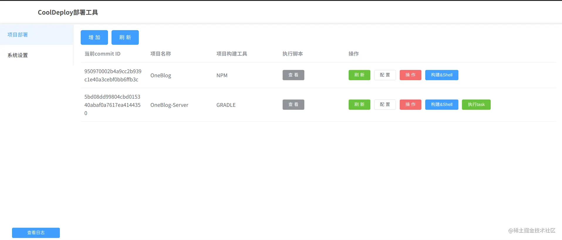562x240 pixels.
Task: Click the CoolDeploy部署工具 header title
Action: coord(68,12)
